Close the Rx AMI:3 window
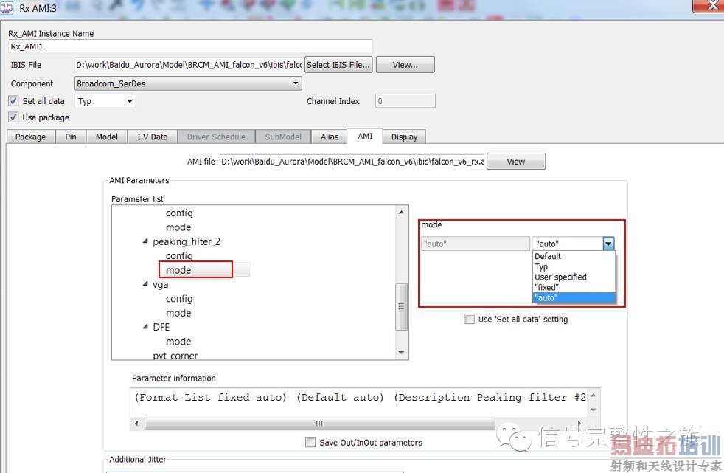The image size is (724, 473). click(x=709, y=6)
